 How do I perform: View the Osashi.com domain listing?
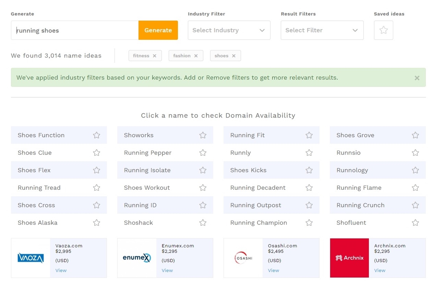tap(273, 270)
